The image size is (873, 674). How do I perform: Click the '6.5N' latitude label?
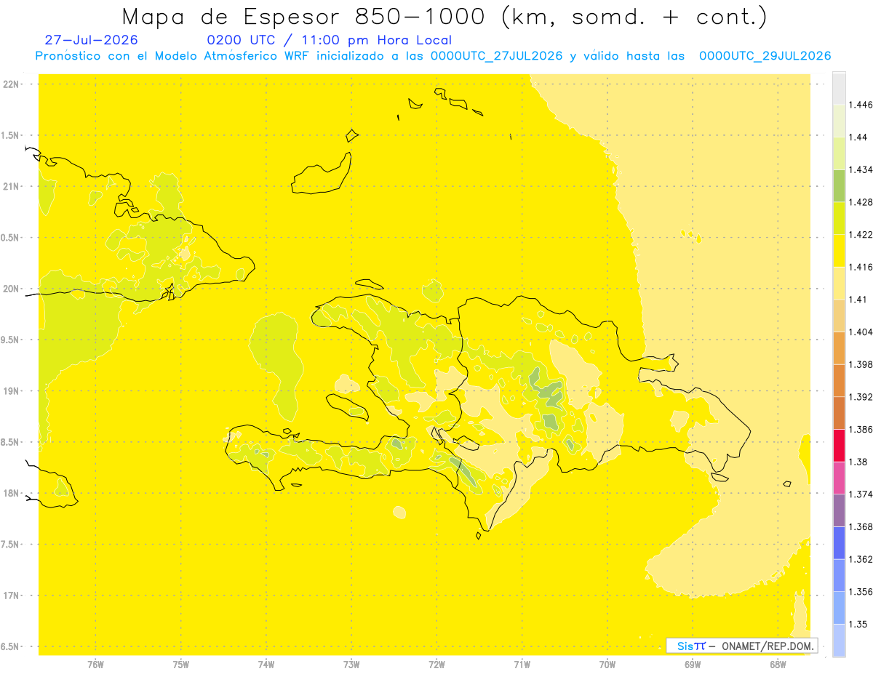pyautogui.click(x=12, y=646)
